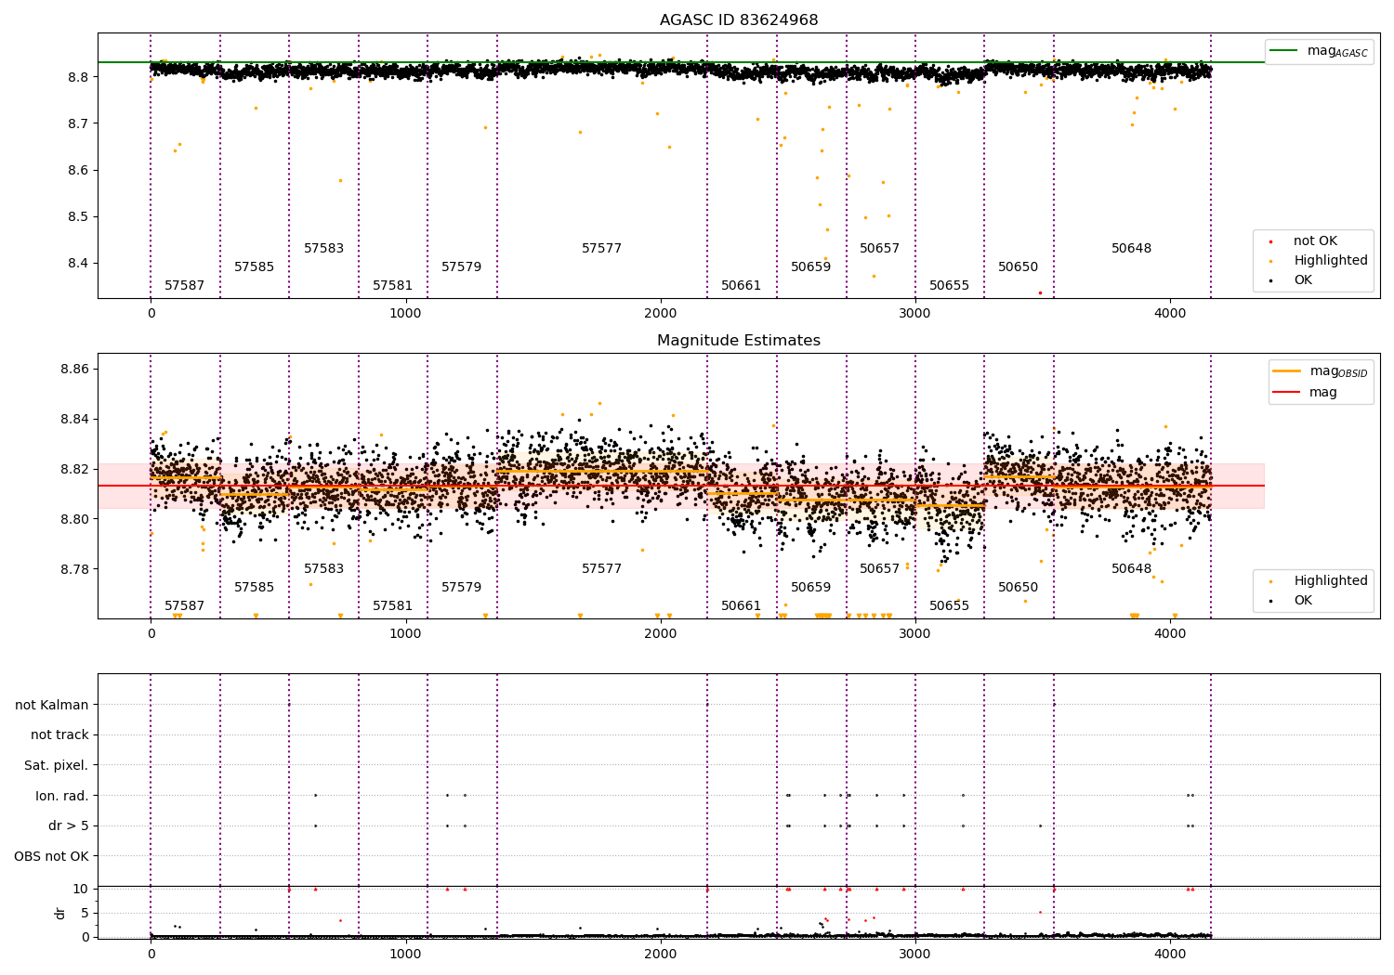This screenshot has width=1394, height=975.
Task: Click the 'Sat. pixel.' axis label
Action: pyautogui.click(x=56, y=765)
